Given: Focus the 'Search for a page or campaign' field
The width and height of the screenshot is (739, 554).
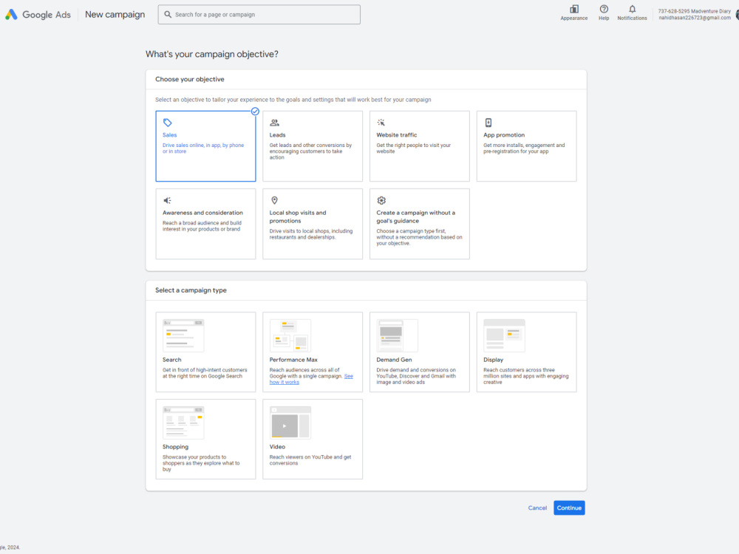Looking at the screenshot, I should [259, 15].
